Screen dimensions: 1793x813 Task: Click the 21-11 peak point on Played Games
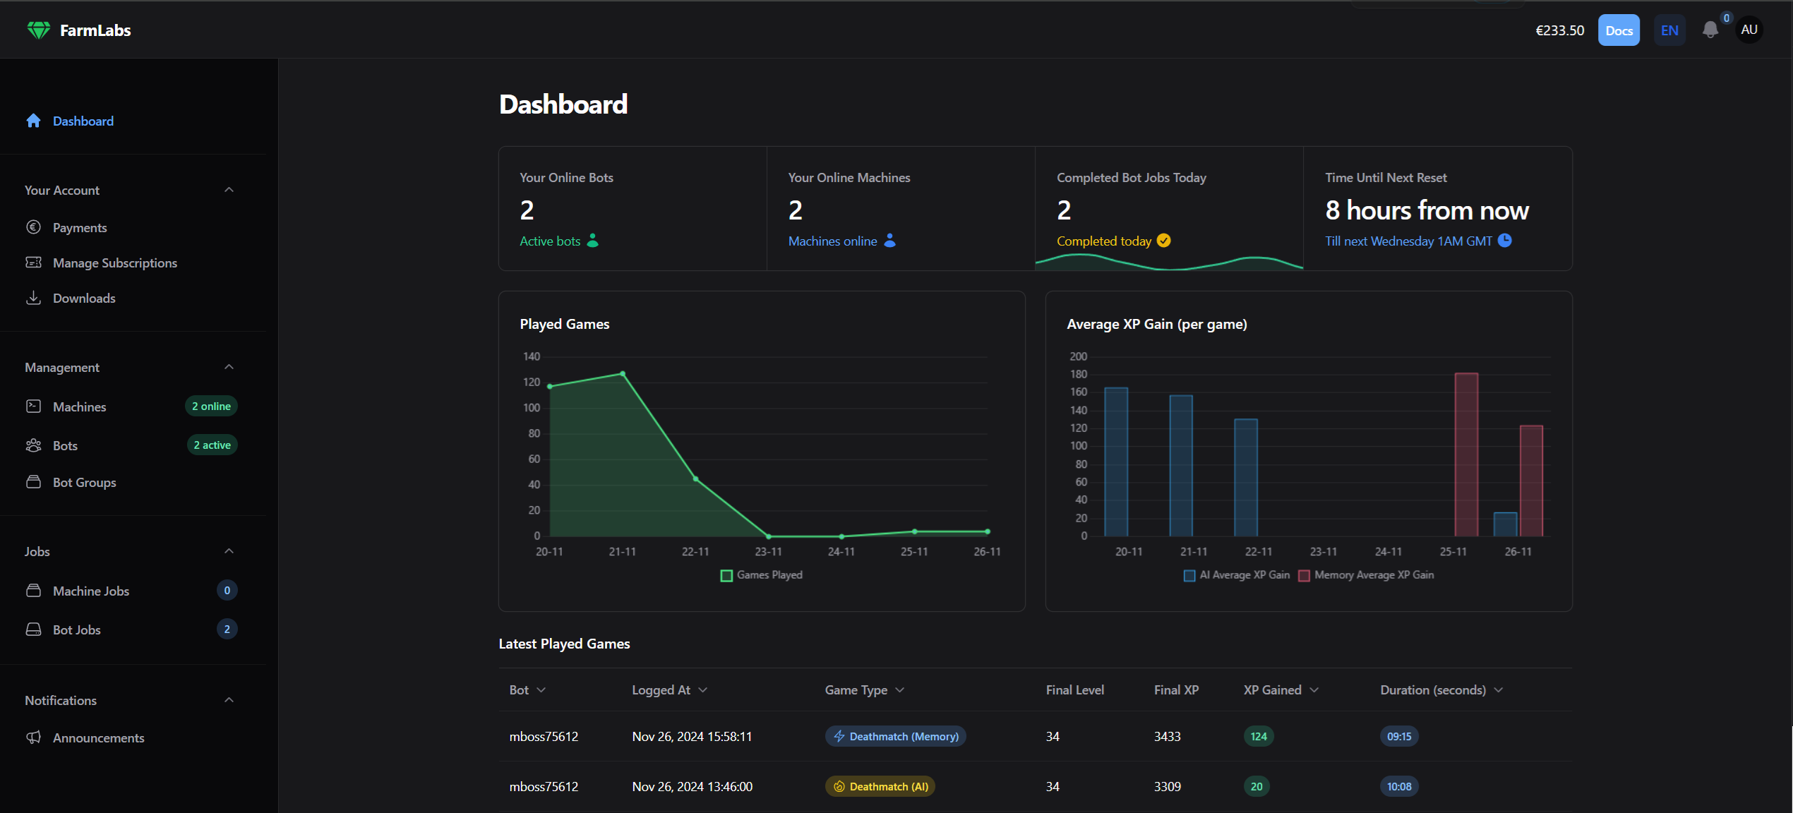click(x=623, y=373)
